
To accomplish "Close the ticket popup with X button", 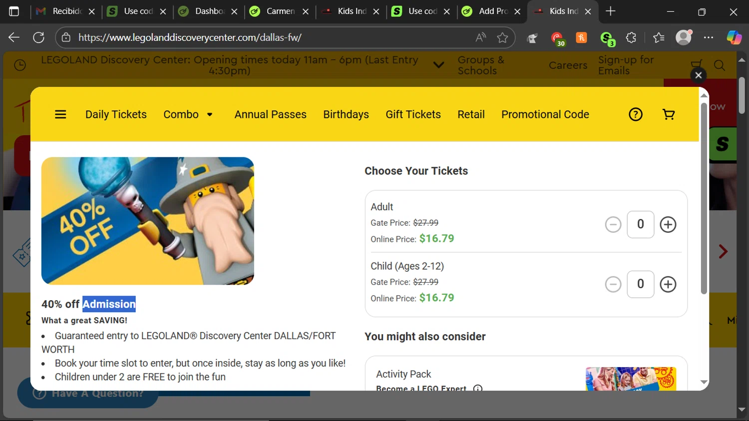I will [698, 75].
